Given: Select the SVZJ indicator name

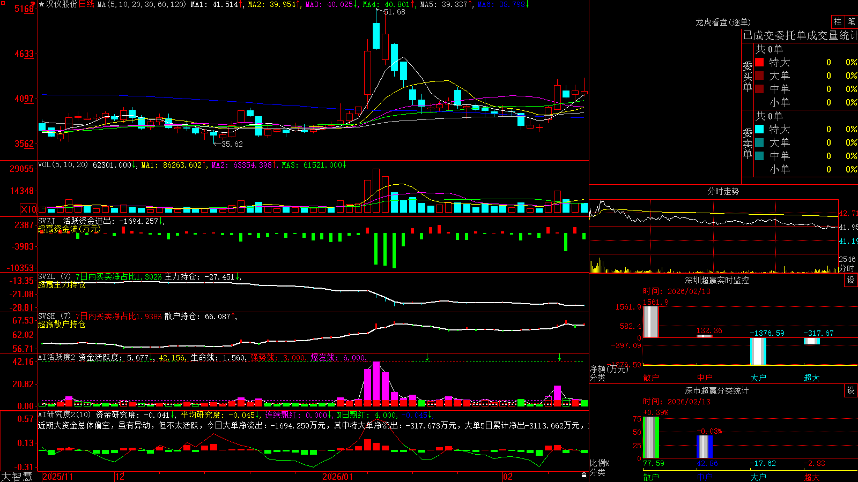Looking at the screenshot, I should pyautogui.click(x=47, y=221).
